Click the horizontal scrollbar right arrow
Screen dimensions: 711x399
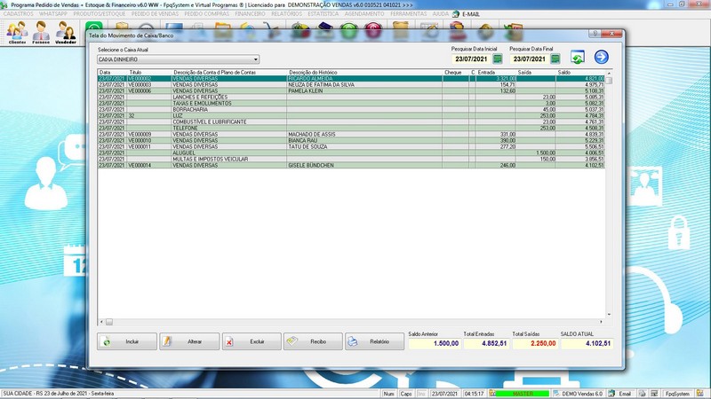point(602,322)
